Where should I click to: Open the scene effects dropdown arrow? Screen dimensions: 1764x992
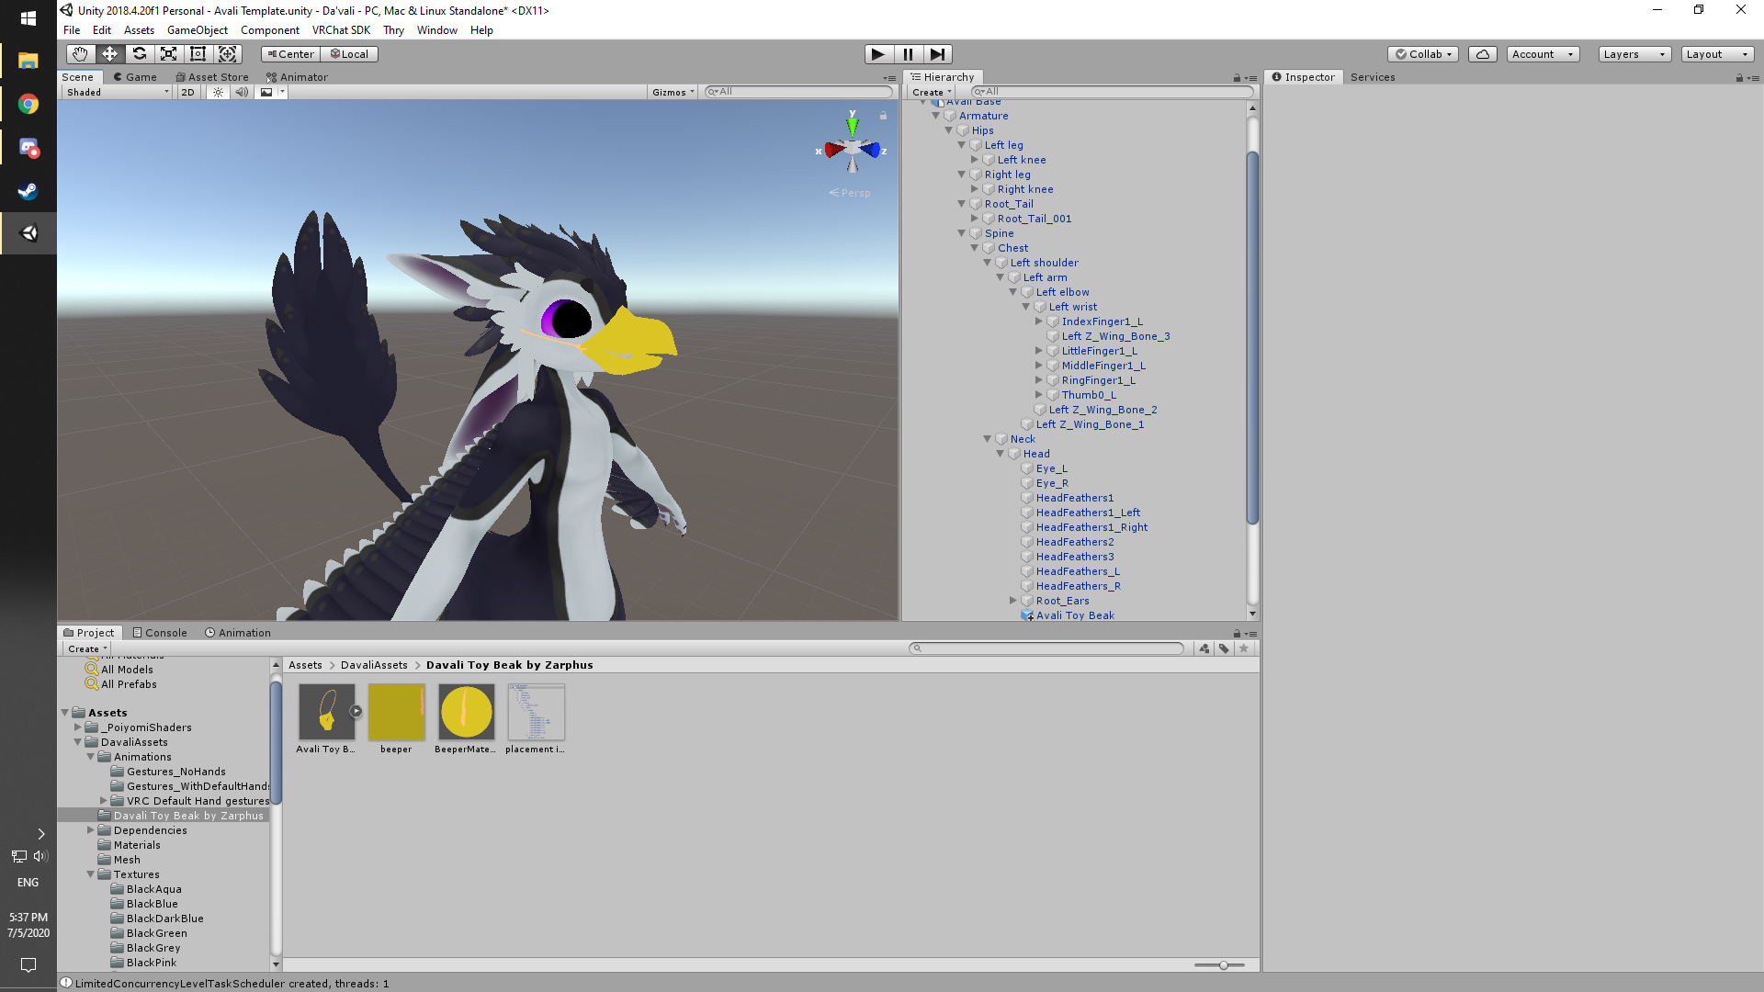(x=282, y=92)
